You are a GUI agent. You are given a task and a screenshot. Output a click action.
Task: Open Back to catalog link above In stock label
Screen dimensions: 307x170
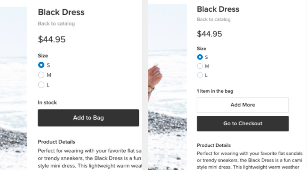point(56,24)
